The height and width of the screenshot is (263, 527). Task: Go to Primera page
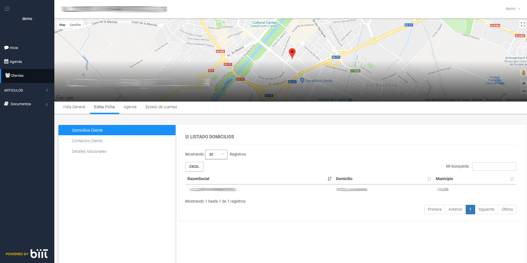tap(435, 210)
